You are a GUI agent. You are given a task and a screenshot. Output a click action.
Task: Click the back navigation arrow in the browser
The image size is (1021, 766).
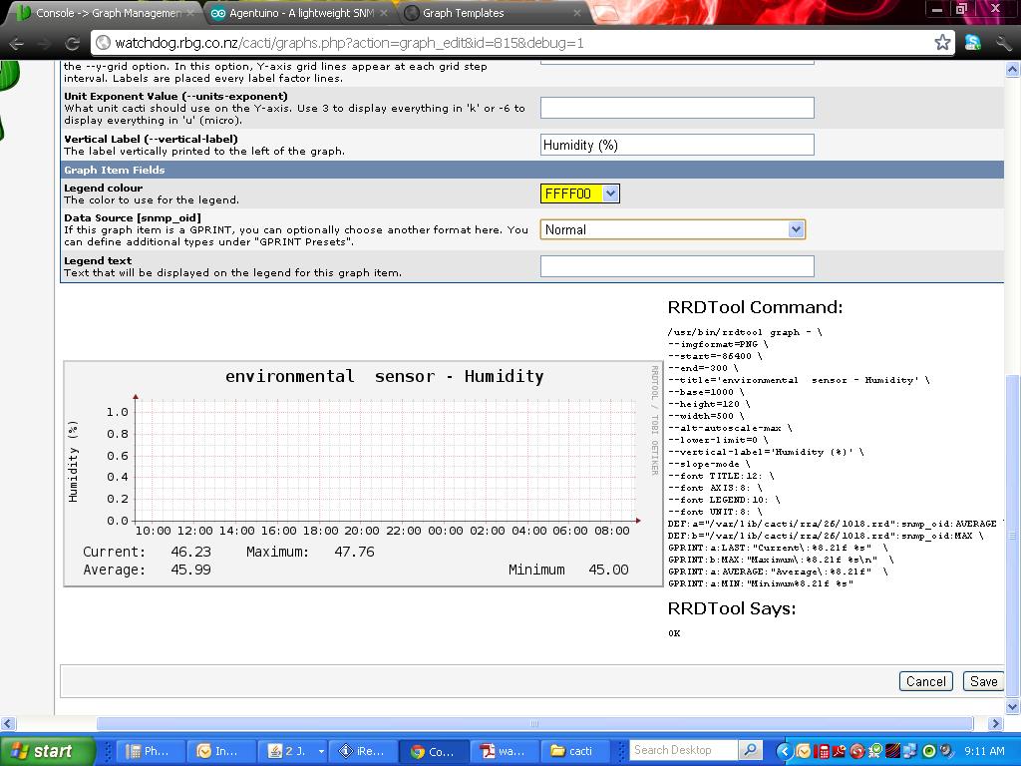tap(17, 43)
